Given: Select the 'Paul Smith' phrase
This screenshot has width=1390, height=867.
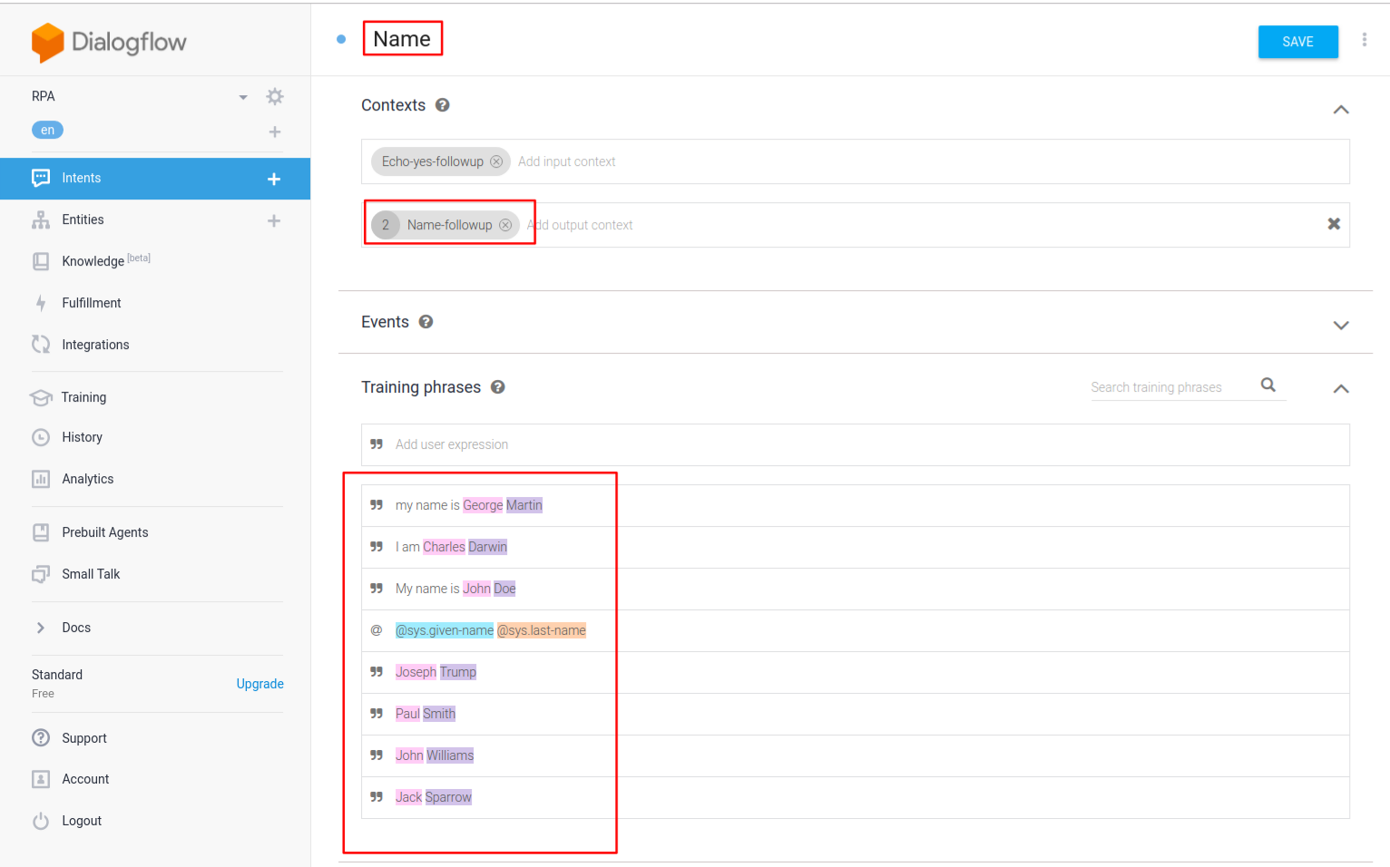Looking at the screenshot, I should [426, 714].
